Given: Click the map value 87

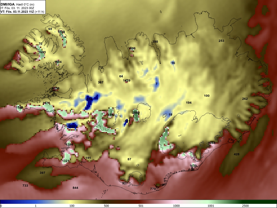Looking at the screenshot, I should [x=129, y=159].
